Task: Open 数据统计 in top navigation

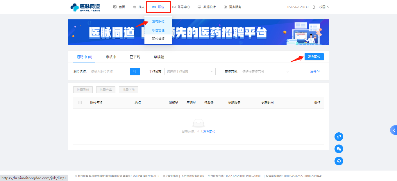Action: point(207,7)
